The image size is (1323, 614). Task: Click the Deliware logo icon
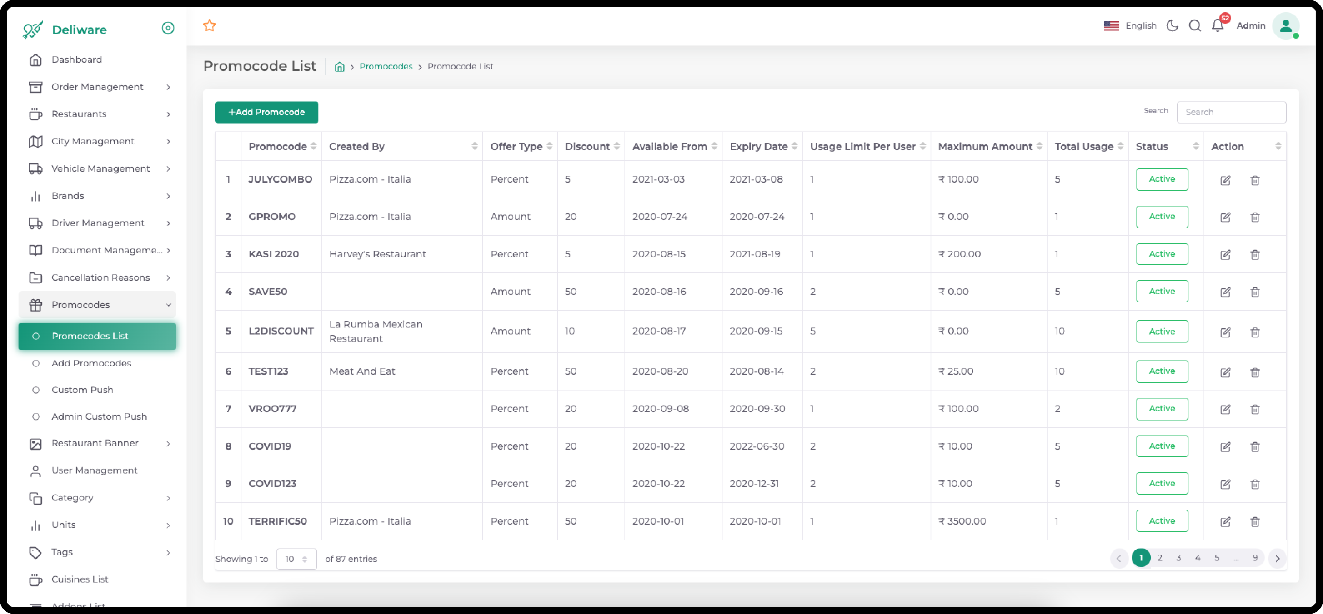(x=33, y=30)
